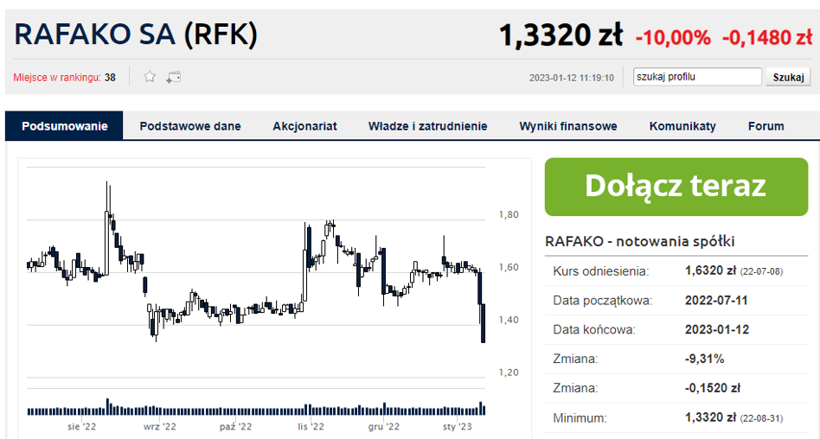Image resolution: width=820 pixels, height=439 pixels.
Task: Open the Forum tab
Action: [766, 126]
